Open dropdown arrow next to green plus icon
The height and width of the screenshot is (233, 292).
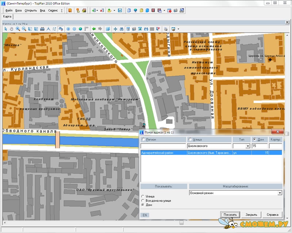[x=97, y=11]
